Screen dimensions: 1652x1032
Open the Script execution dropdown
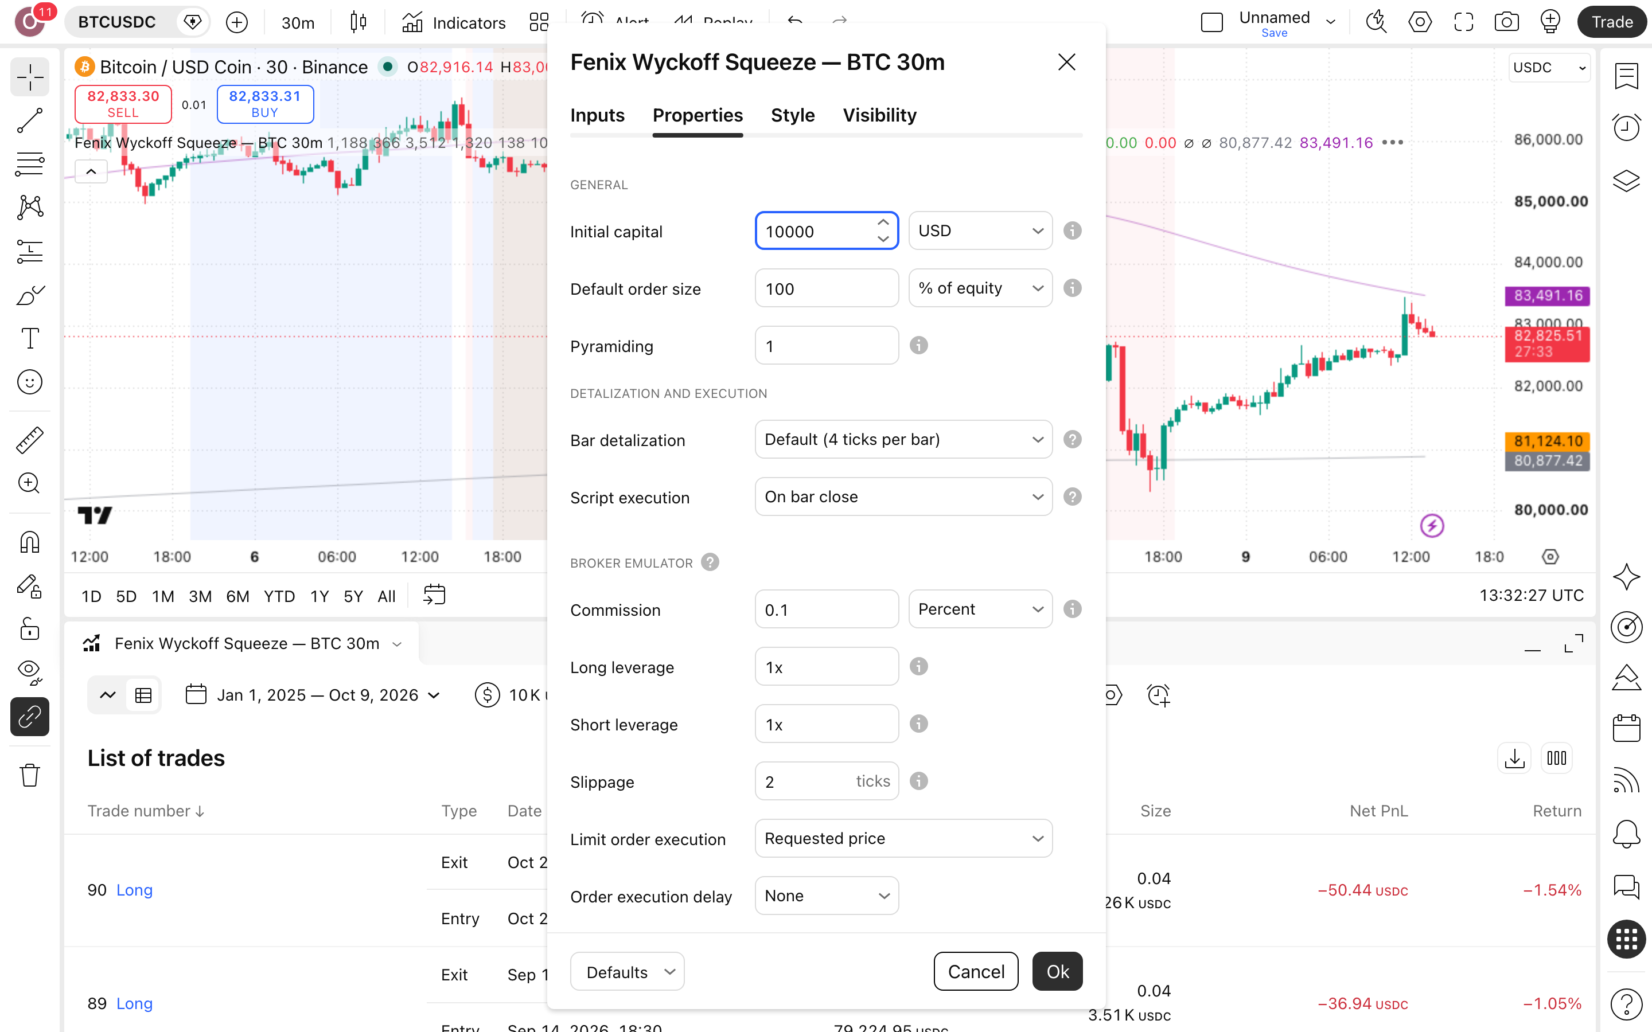903,497
